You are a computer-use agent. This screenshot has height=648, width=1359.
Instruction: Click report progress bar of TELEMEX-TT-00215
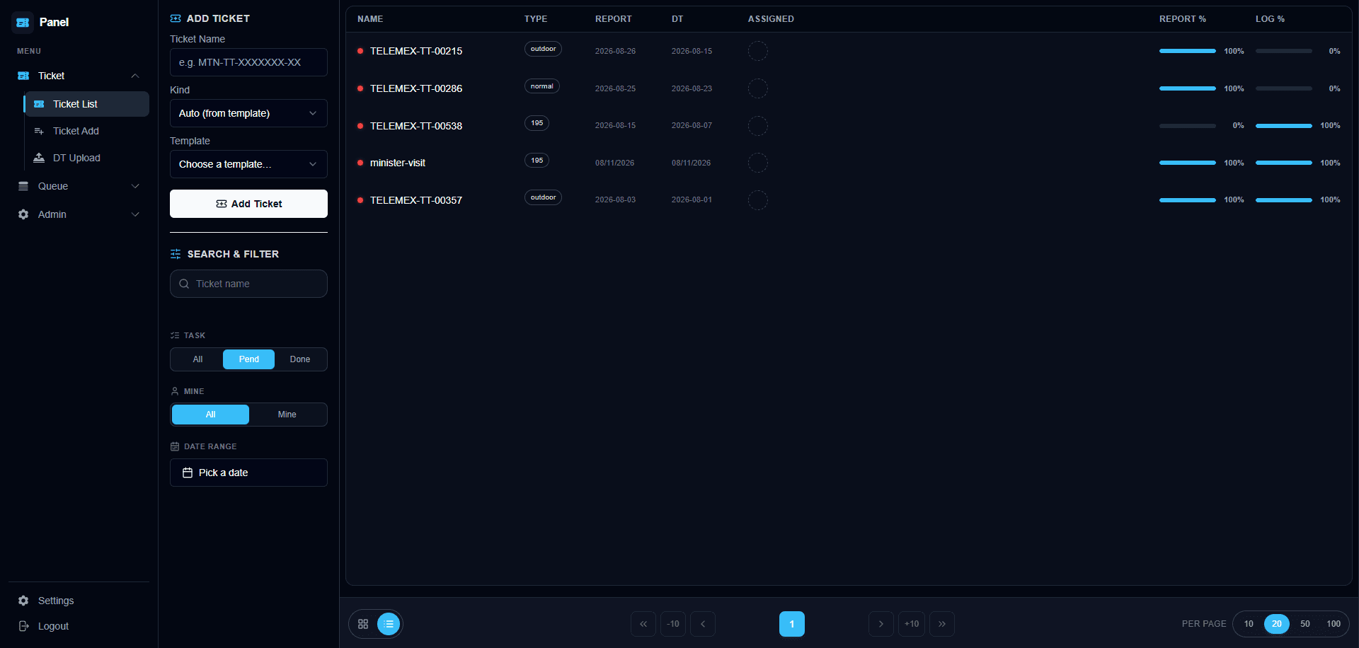click(x=1188, y=51)
